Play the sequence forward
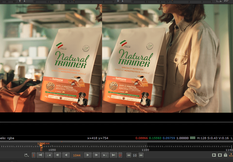Screen dimensions: 233x162 pyautogui.click(x=88, y=155)
